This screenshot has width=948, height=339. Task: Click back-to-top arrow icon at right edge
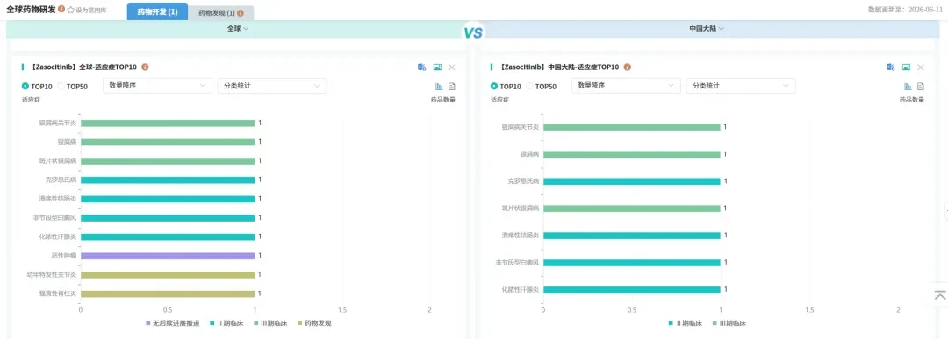point(940,294)
